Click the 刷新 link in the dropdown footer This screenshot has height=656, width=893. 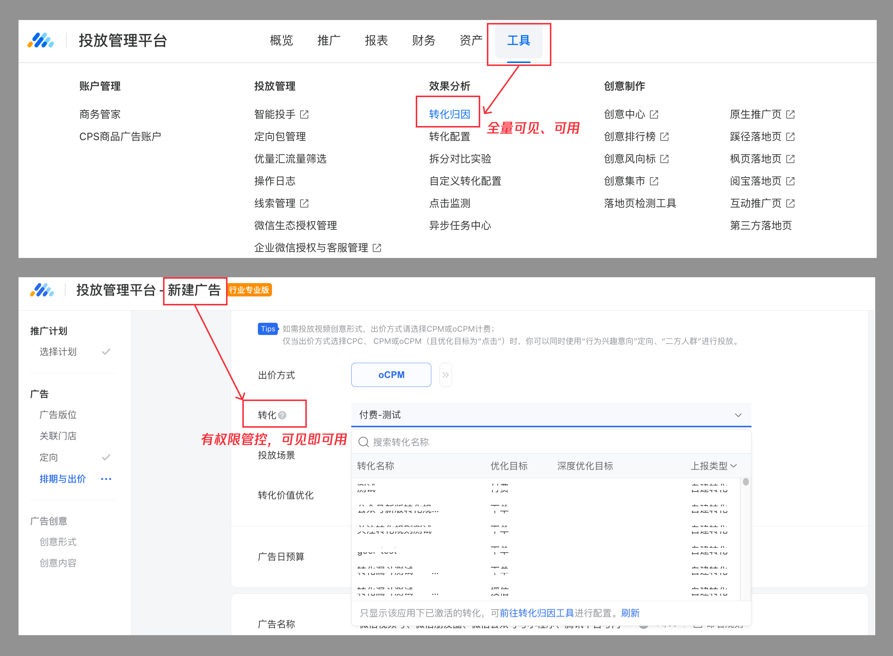[630, 613]
